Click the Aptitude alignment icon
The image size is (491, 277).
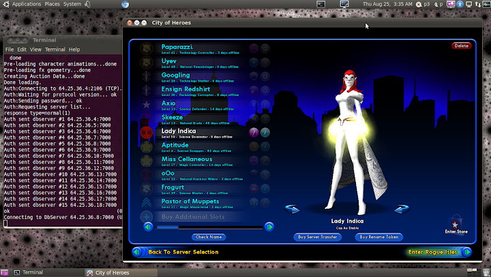[146, 146]
